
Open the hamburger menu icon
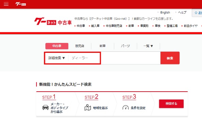6,4
